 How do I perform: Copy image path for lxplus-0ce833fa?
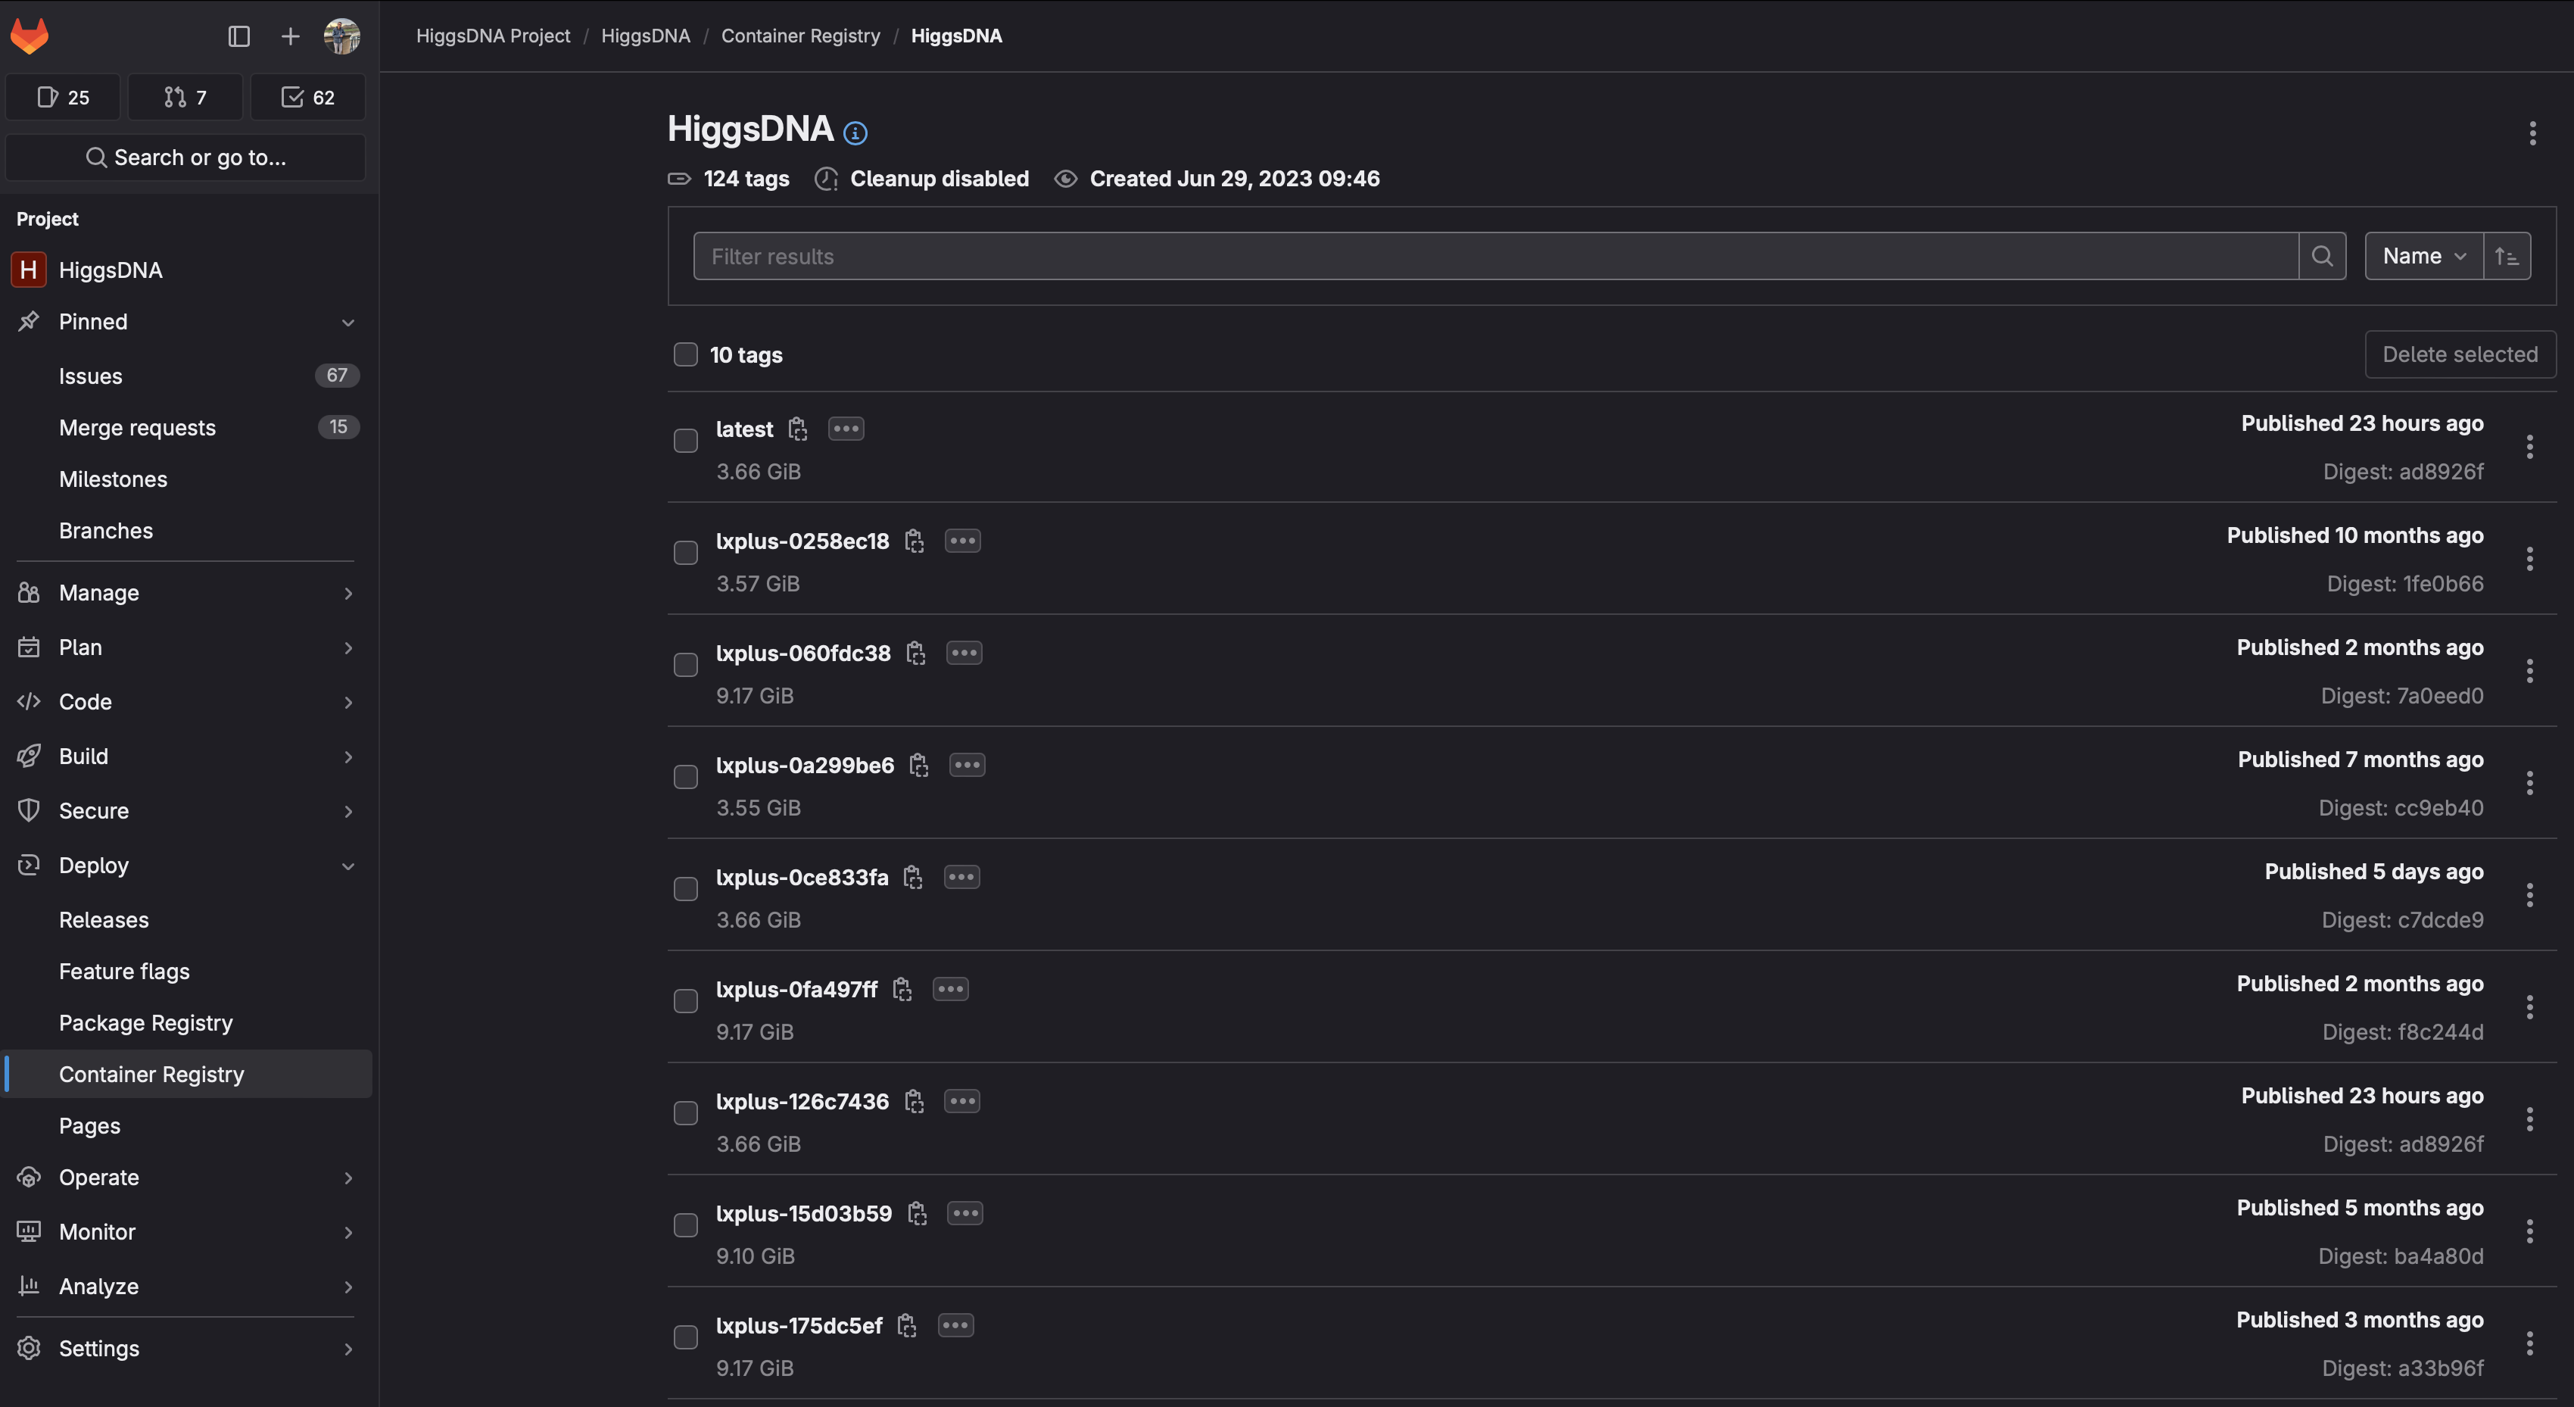coord(912,876)
